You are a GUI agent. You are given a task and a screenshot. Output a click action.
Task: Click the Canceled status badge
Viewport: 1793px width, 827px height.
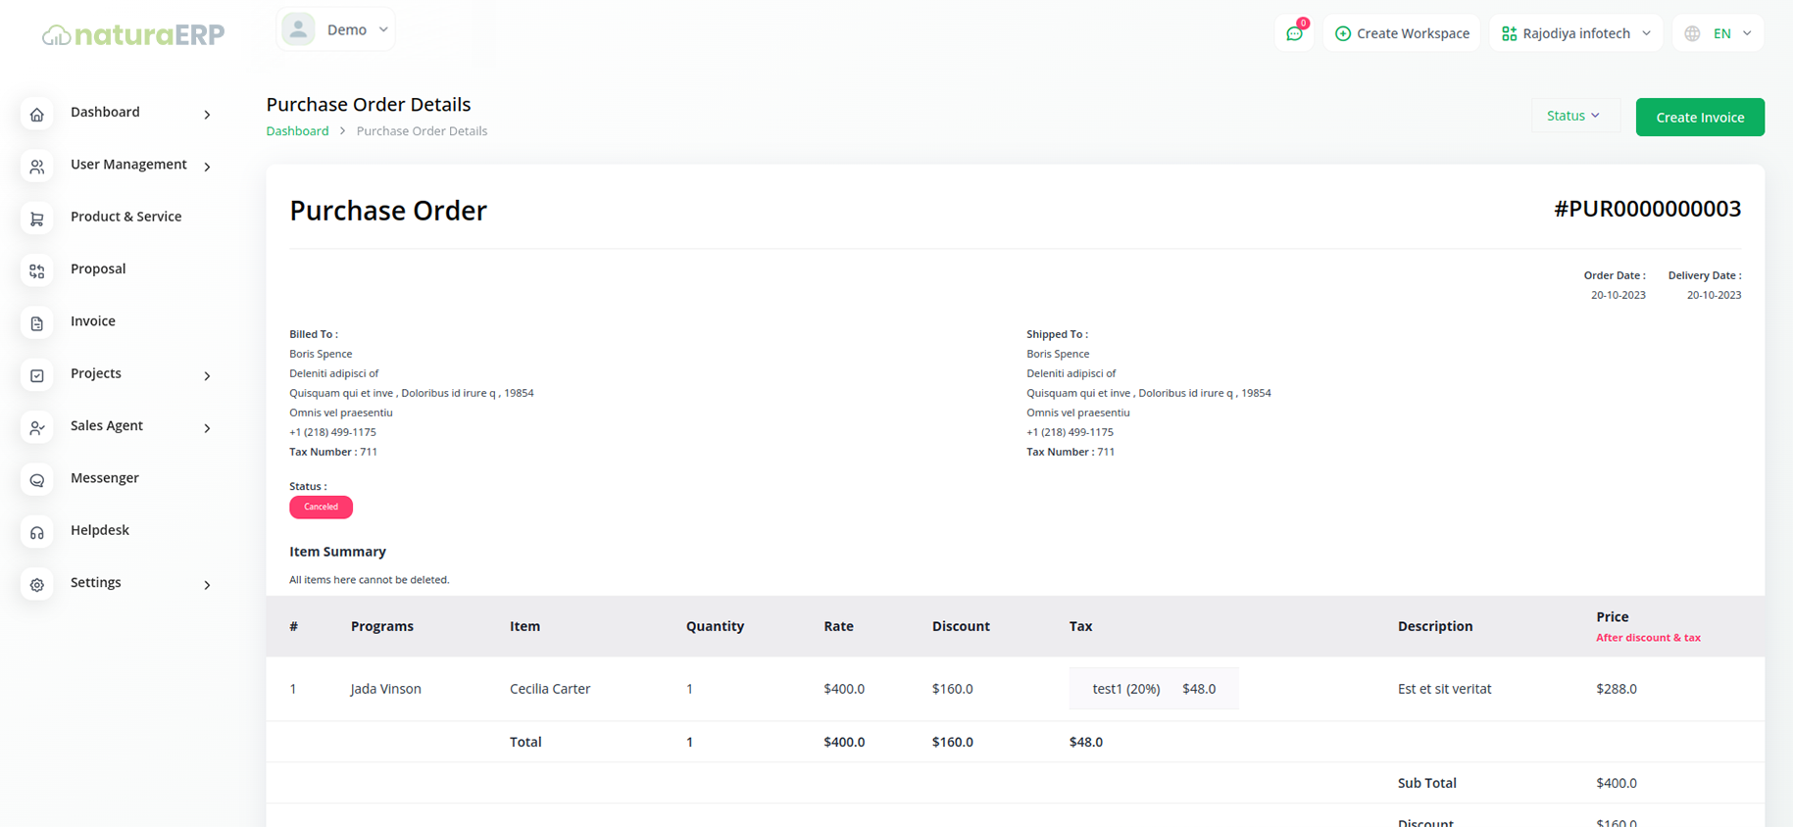(321, 507)
